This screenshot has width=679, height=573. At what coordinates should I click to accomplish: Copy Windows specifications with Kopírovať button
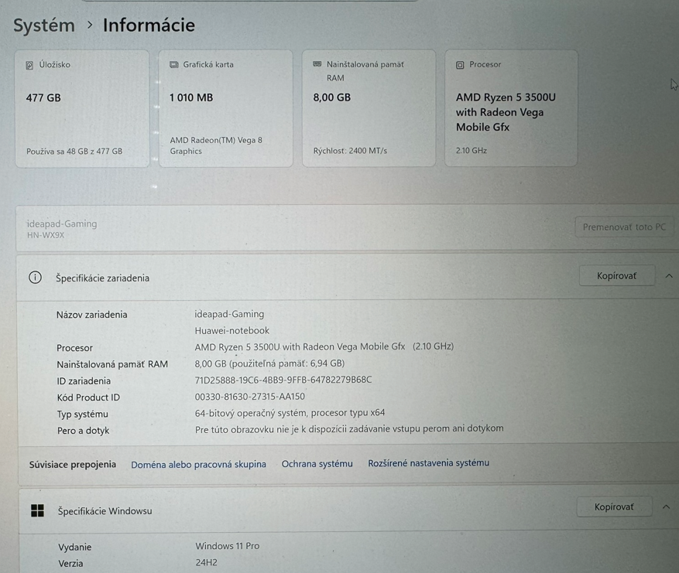[613, 507]
